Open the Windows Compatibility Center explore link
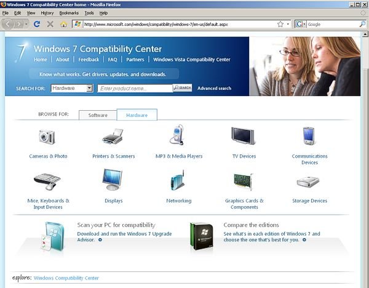 (x=66, y=278)
